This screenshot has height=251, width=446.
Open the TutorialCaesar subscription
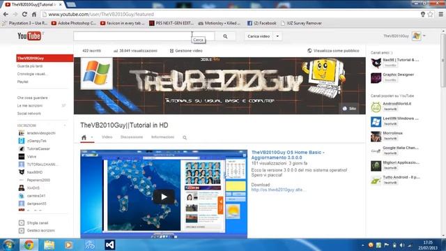pyautogui.click(x=38, y=149)
